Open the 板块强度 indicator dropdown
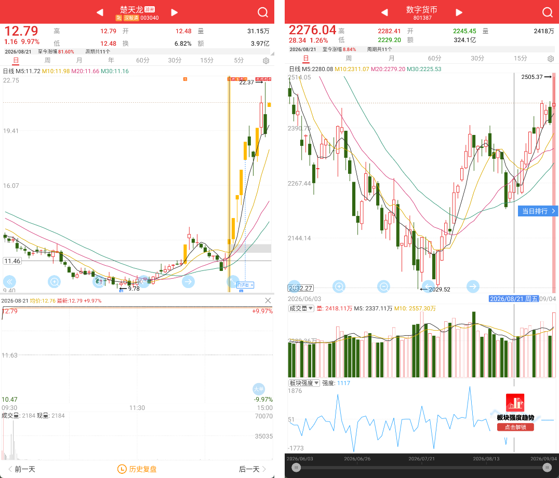The width and height of the screenshot is (559, 478). click(x=304, y=383)
